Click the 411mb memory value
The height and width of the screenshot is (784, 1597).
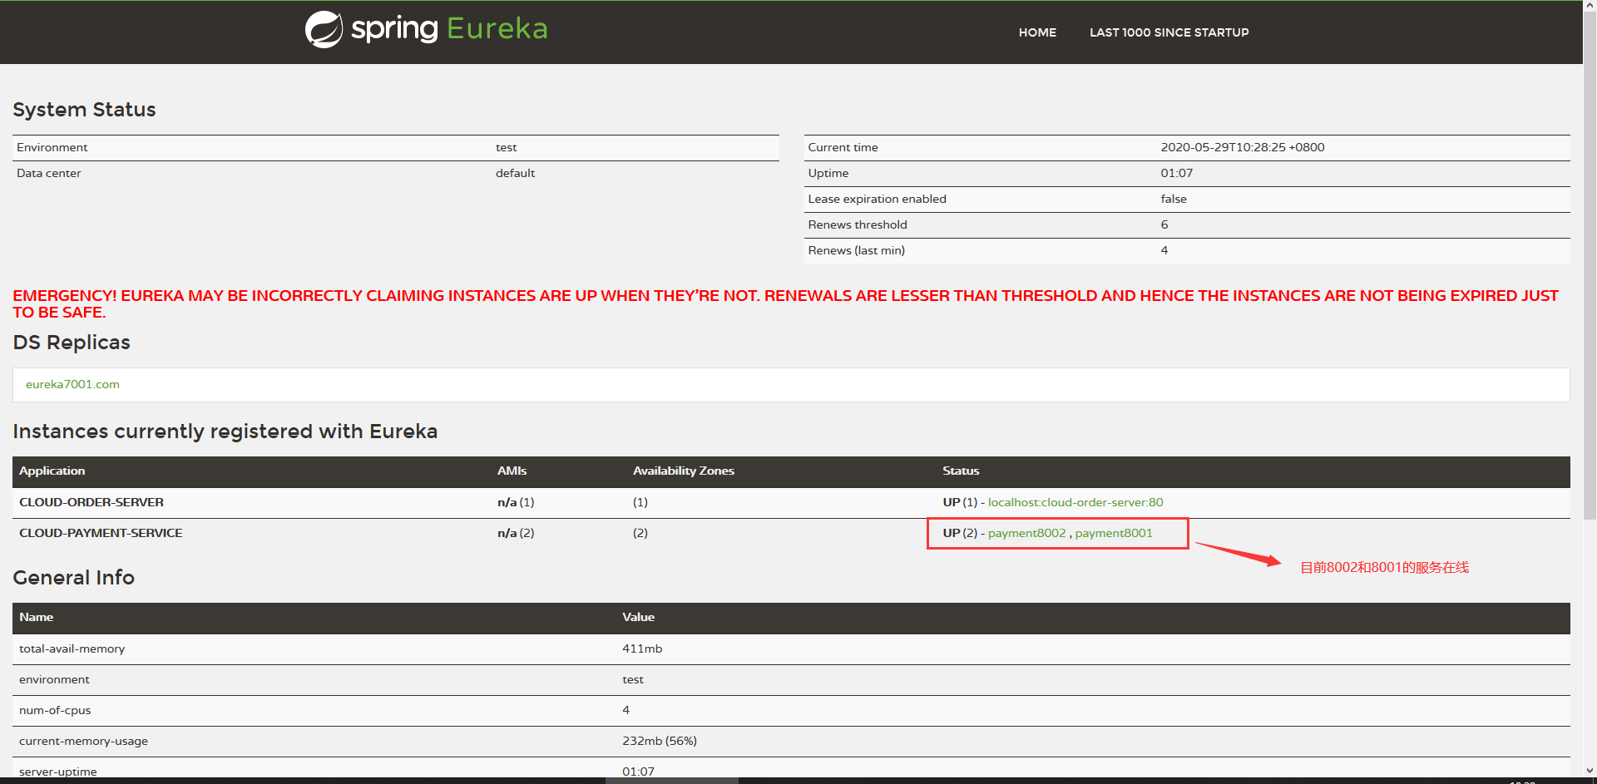[642, 648]
